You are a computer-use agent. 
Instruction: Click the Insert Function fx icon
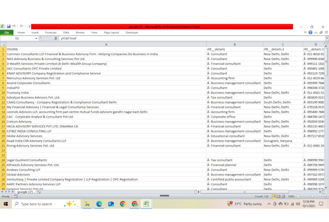(56, 38)
